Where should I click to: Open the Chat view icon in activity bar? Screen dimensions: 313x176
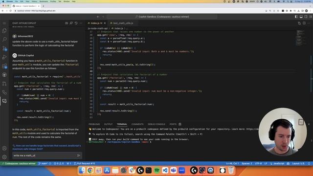coord(4,101)
